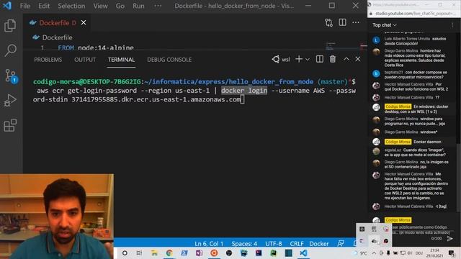The height and width of the screenshot is (259, 461).
Task: Select the TERMINAL tab
Action: 121,60
